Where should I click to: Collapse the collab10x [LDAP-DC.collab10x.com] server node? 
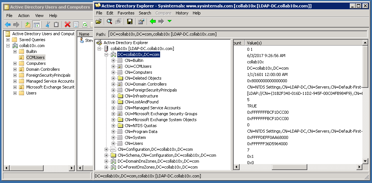pos(99,49)
